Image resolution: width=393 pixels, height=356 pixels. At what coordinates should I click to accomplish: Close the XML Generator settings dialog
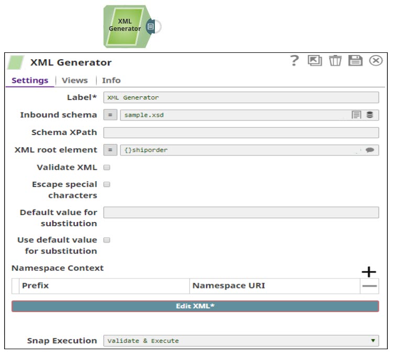(376, 61)
